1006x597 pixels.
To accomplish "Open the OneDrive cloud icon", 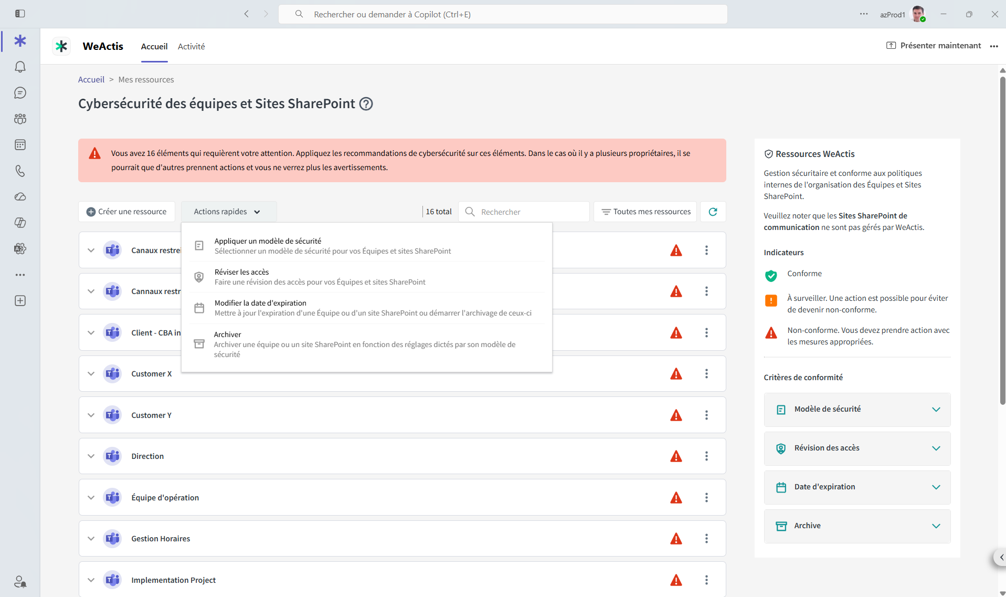I will 20,197.
